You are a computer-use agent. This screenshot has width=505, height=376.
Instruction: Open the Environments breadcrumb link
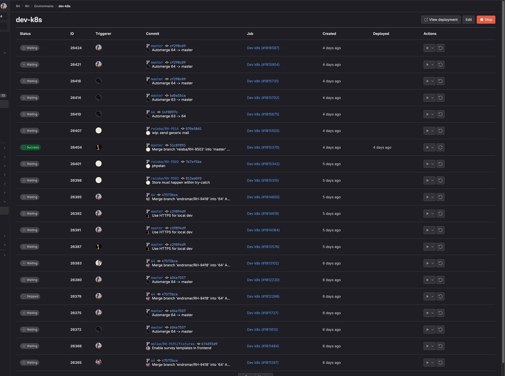44,6
